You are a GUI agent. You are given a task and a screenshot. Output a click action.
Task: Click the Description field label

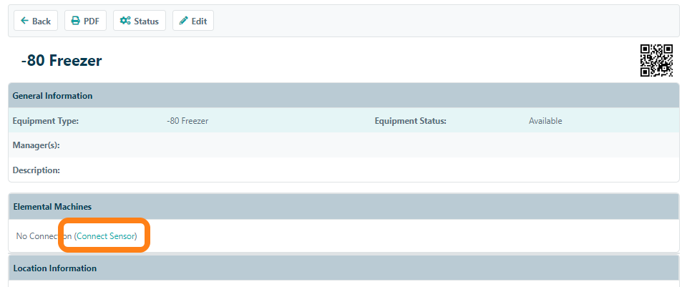[36, 170]
